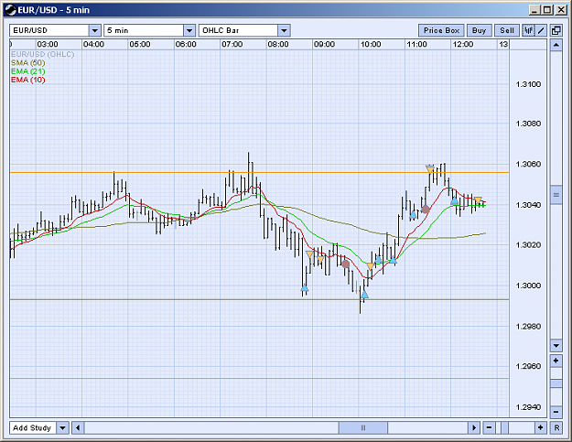The width and height of the screenshot is (572, 442).
Task: Click the Price Box button
Action: pyautogui.click(x=441, y=30)
